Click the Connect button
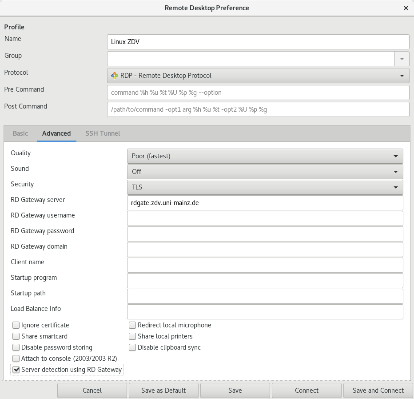Screen dimensions: 414x399 [307, 390]
